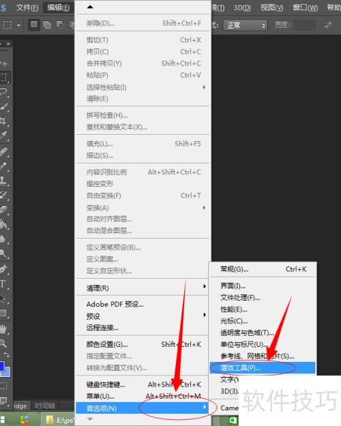Click the blue foreground color swatch

1,366
